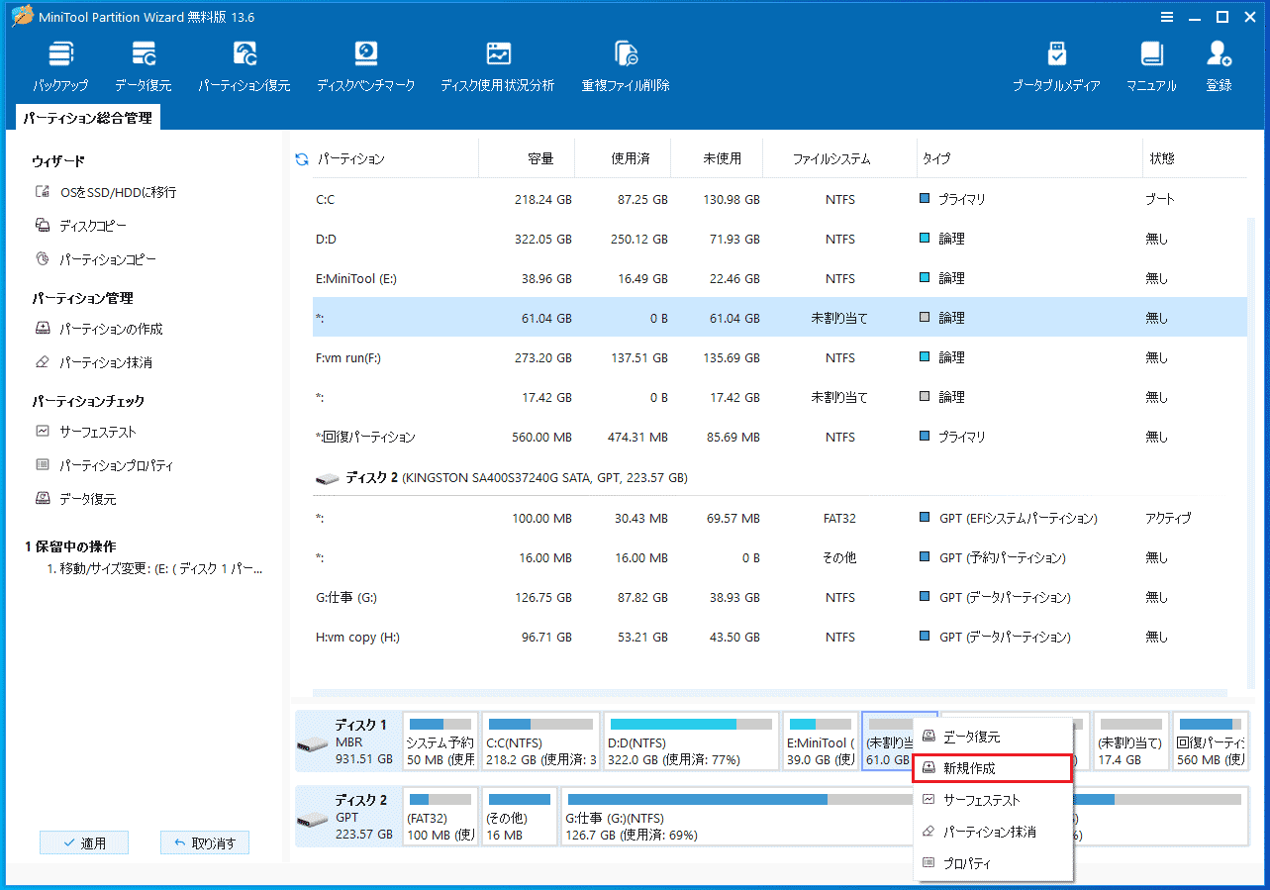Image resolution: width=1270 pixels, height=890 pixels.
Task: Sort by 未使用 column header
Action: [722, 158]
